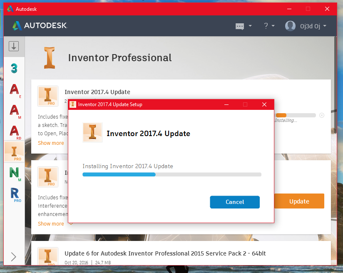Image resolution: width=343 pixels, height=273 pixels.
Task: Expand Show more for interference enhancements
Action: tap(51, 223)
